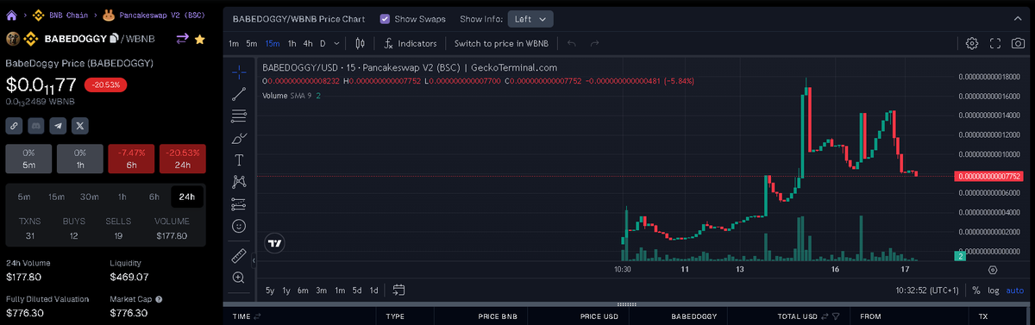The height and width of the screenshot is (325, 1035).
Task: Activate the zoom in tool
Action: pos(239,278)
